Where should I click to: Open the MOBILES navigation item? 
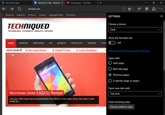pyautogui.click(x=62, y=43)
